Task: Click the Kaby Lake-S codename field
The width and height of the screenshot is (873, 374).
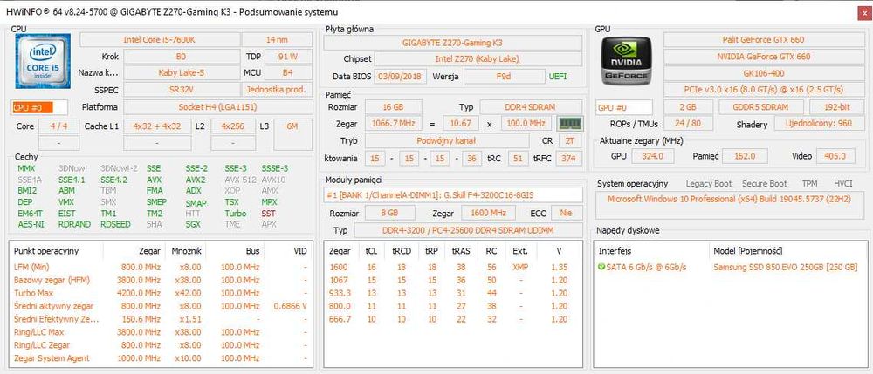Action: 181,73
